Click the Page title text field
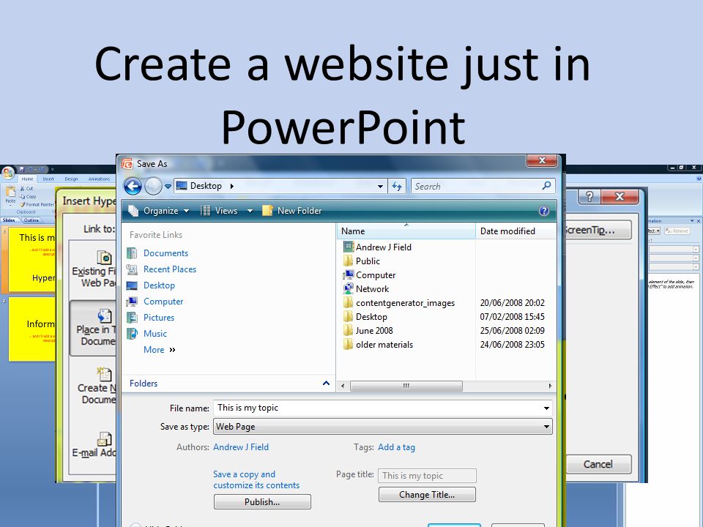 pyautogui.click(x=427, y=476)
